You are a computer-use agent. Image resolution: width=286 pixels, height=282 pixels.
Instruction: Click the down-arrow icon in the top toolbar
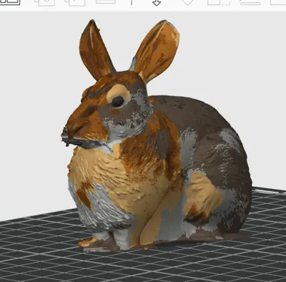(x=157, y=3)
